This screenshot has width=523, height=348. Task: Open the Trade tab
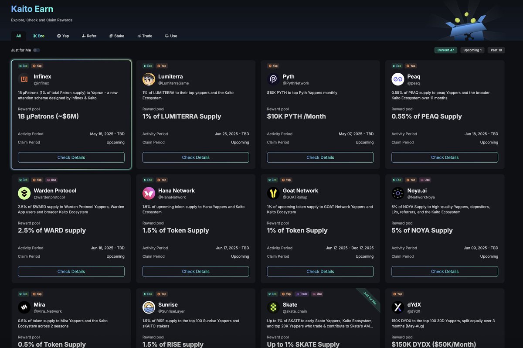click(x=145, y=36)
